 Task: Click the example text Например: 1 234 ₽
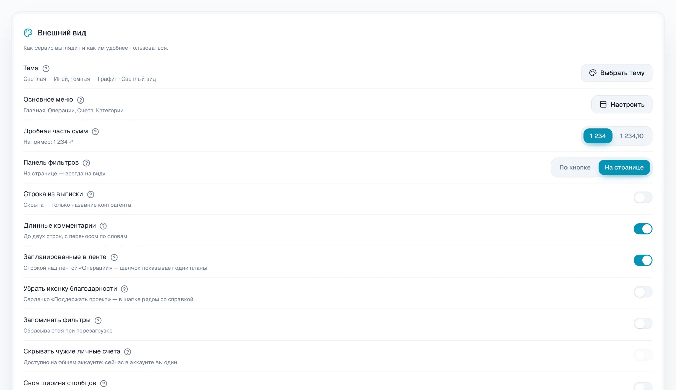(x=48, y=142)
